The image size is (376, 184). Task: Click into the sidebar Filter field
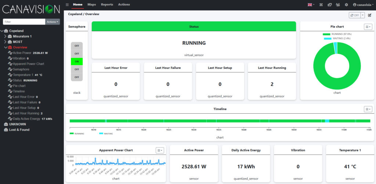[x=24, y=22]
